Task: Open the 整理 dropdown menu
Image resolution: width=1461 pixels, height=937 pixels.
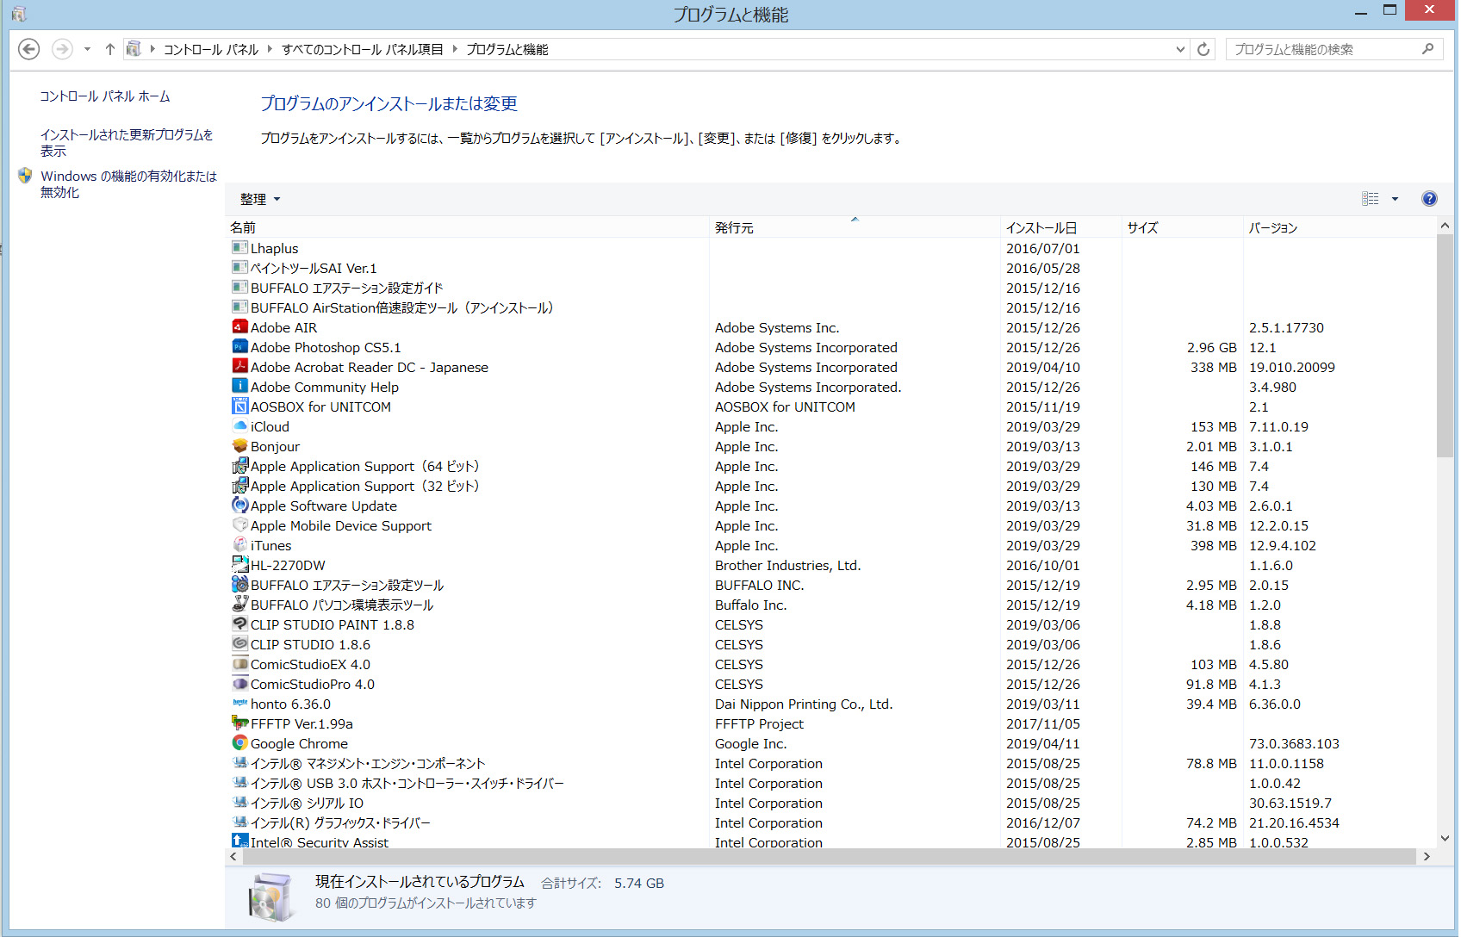Action: coord(260,199)
